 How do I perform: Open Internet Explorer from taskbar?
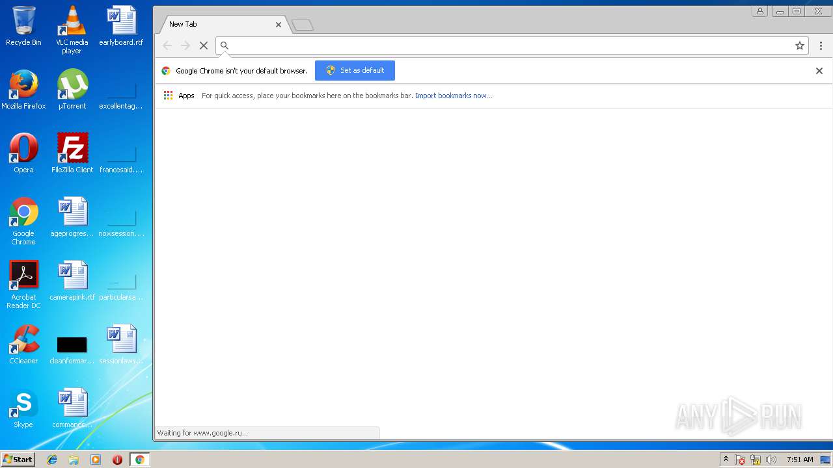(52, 460)
